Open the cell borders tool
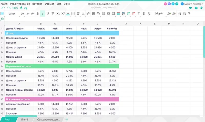 113,14
